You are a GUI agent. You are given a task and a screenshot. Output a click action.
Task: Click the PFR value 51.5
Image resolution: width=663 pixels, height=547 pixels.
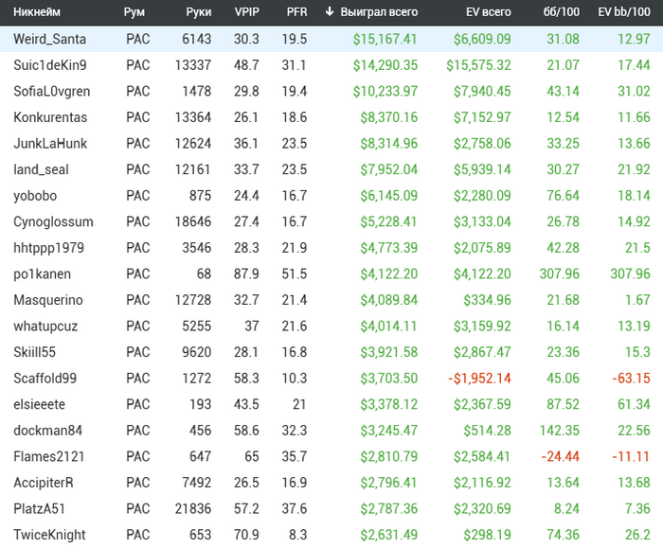click(x=295, y=274)
